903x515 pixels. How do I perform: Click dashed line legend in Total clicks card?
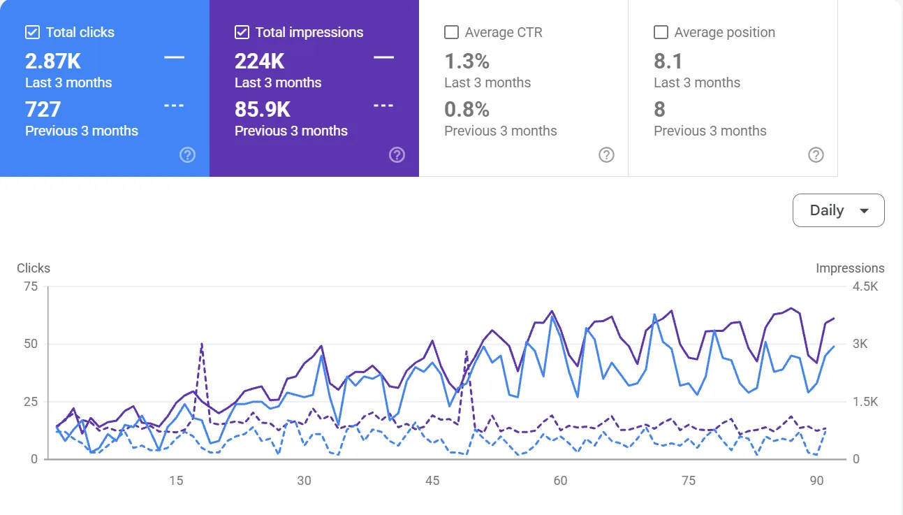pos(174,106)
